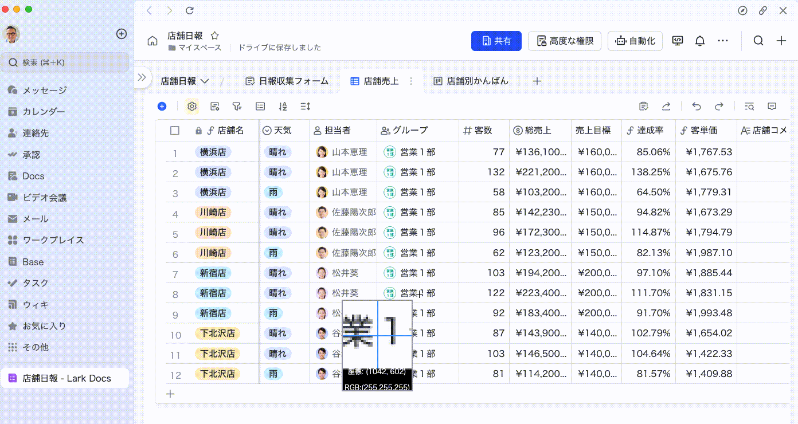Open the filter funnel tool

pyautogui.click(x=236, y=107)
